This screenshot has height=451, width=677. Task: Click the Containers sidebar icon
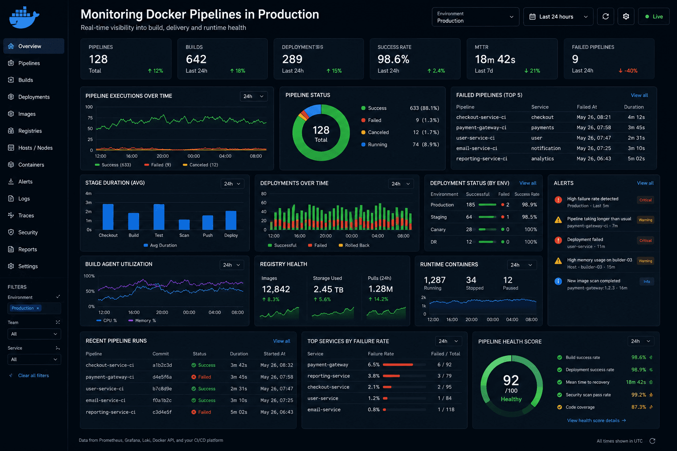click(11, 165)
